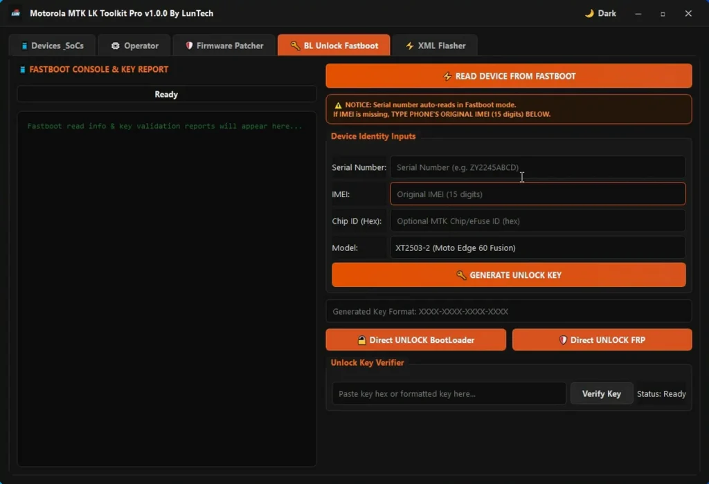
Task: Click the moon icon beside Dark
Action: tap(589, 13)
